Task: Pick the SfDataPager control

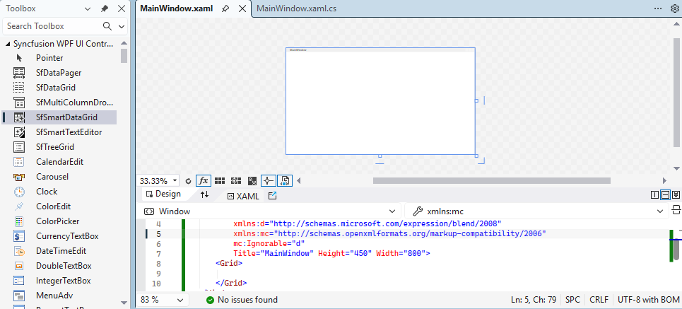Action: 59,73
